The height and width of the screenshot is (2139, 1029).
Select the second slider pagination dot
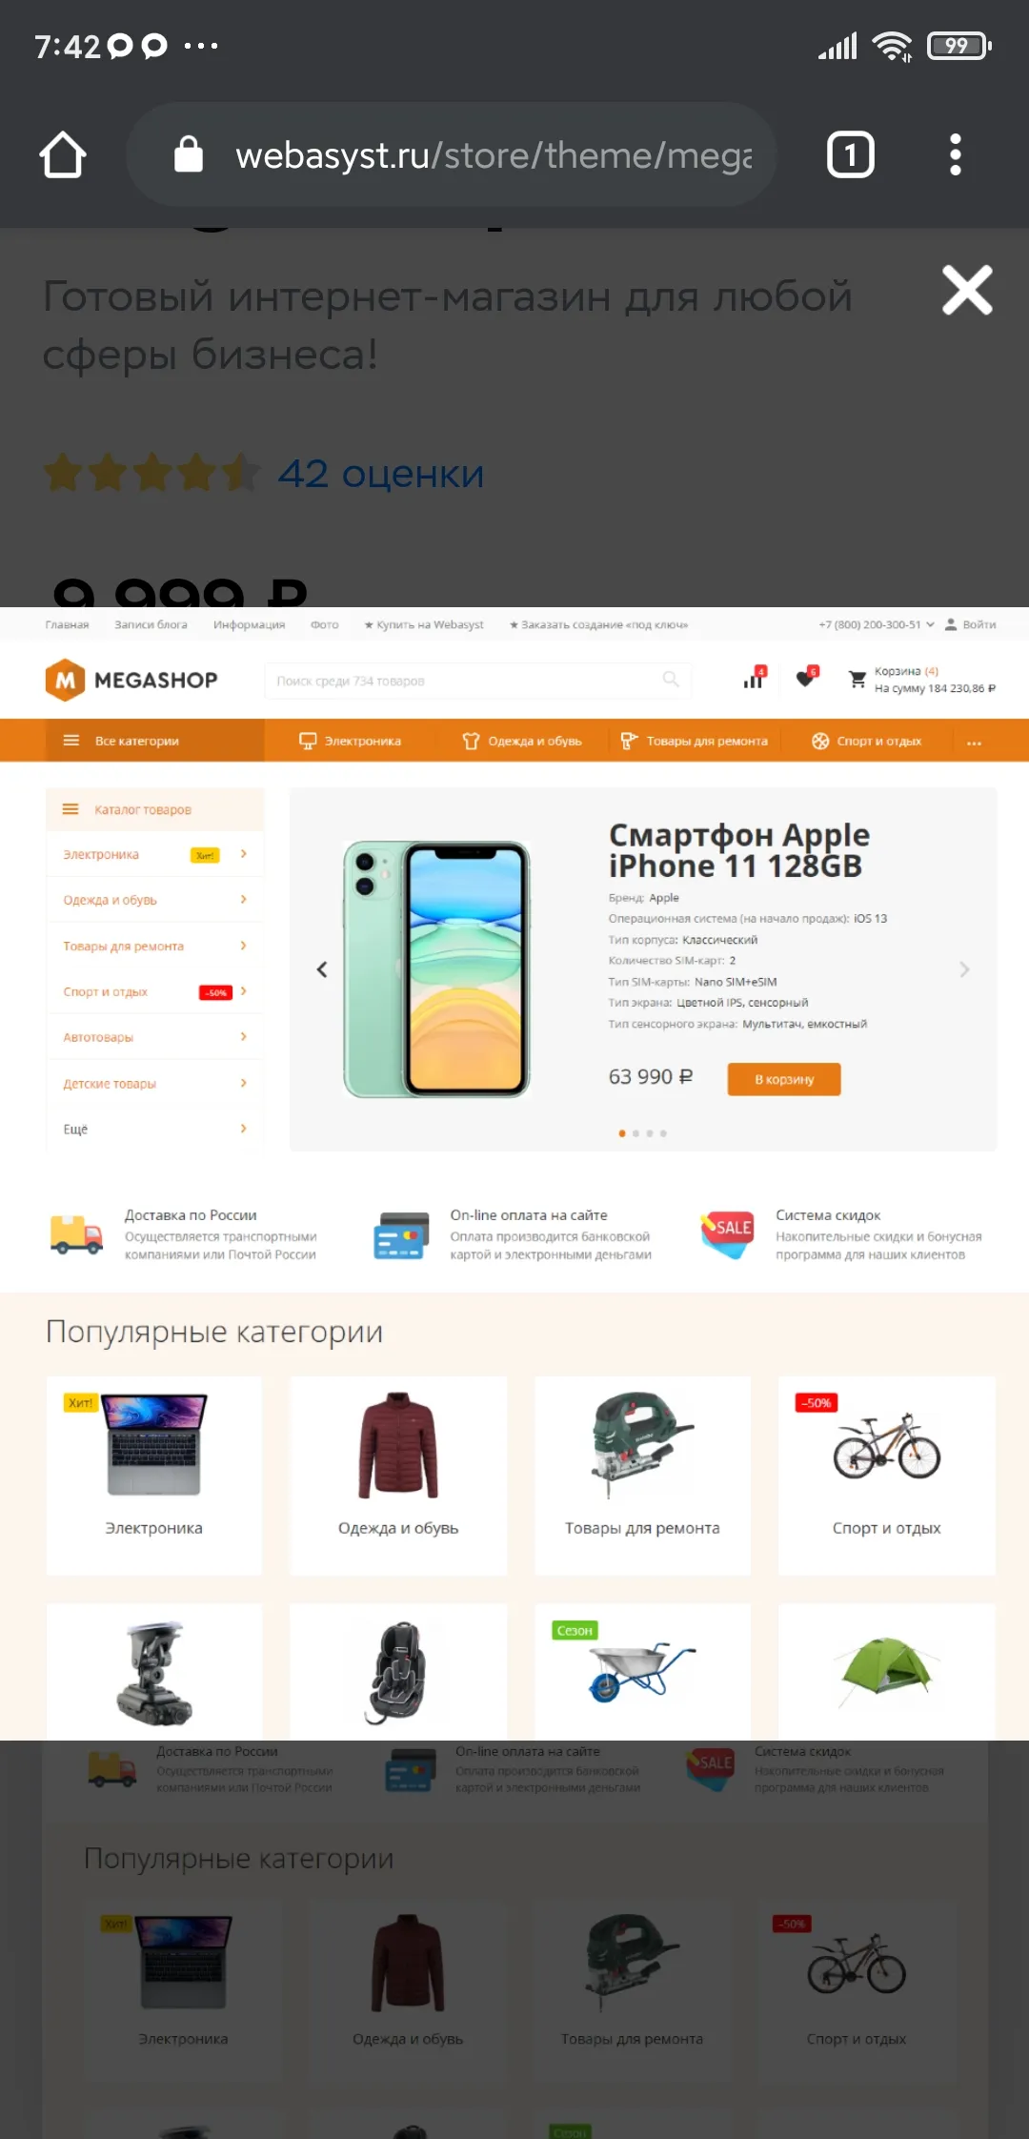click(636, 1133)
